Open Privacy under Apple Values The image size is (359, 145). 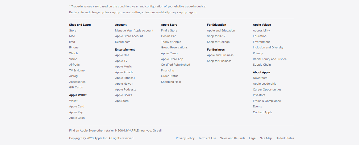pyautogui.click(x=258, y=53)
